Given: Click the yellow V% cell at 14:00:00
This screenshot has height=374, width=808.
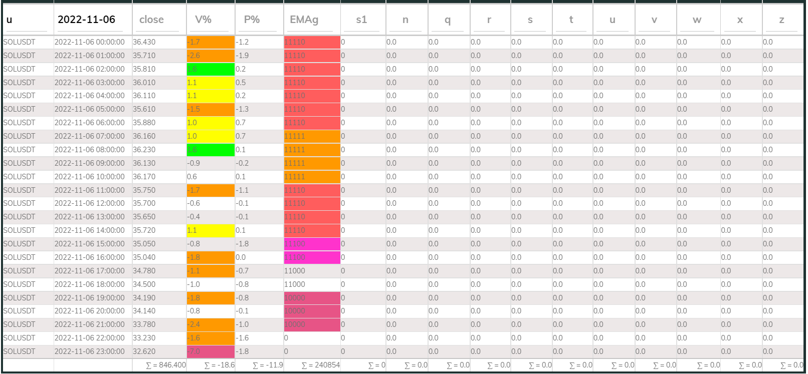Looking at the screenshot, I should click(210, 230).
